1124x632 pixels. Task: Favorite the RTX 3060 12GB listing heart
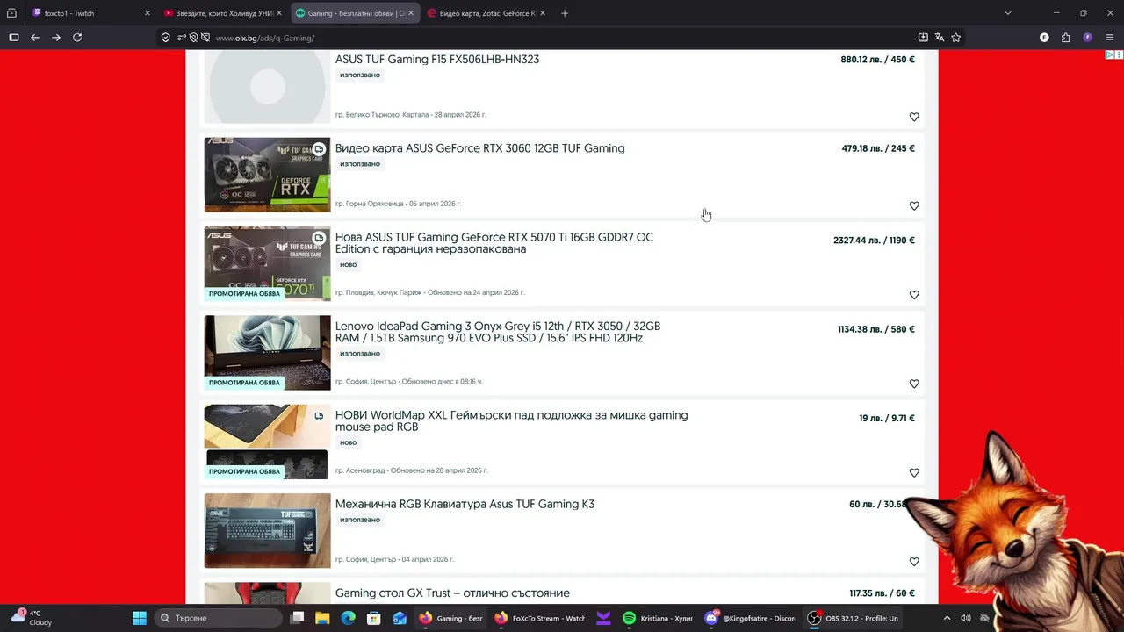[914, 205]
